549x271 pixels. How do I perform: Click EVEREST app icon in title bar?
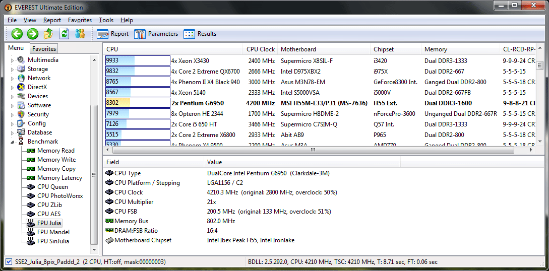[8, 8]
